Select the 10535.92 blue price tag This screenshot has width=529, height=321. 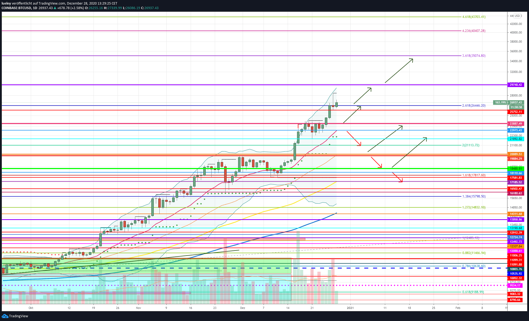(516, 274)
